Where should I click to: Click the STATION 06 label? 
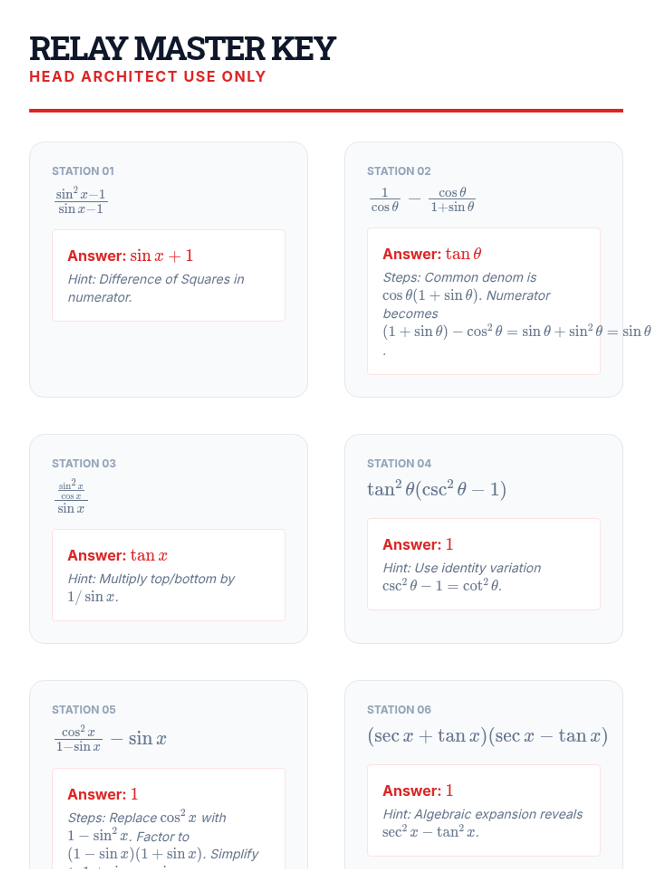tap(399, 709)
